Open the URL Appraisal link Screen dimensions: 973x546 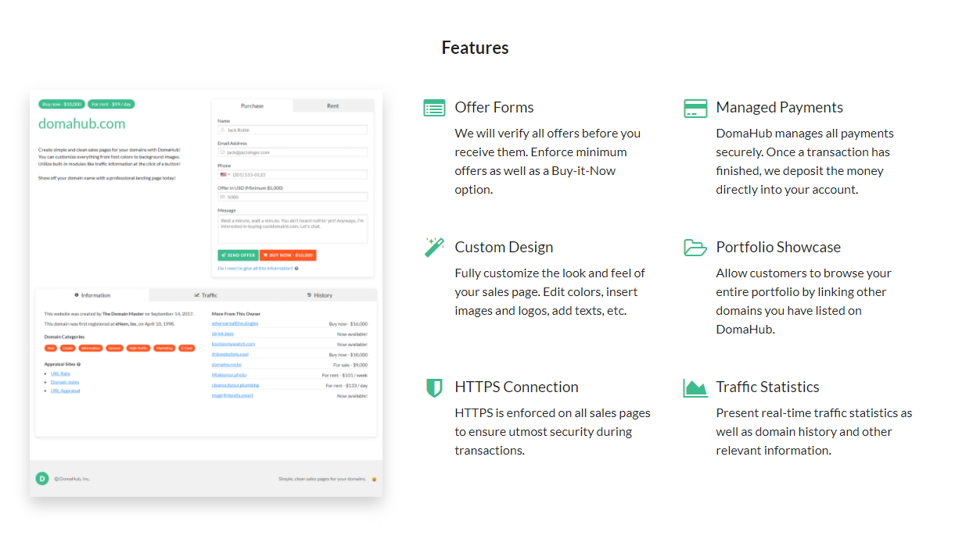(x=65, y=391)
